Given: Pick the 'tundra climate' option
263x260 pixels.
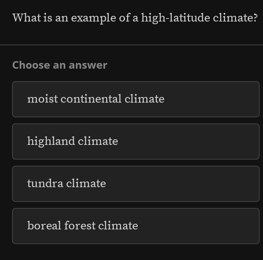Looking at the screenshot, I should [135, 184].
